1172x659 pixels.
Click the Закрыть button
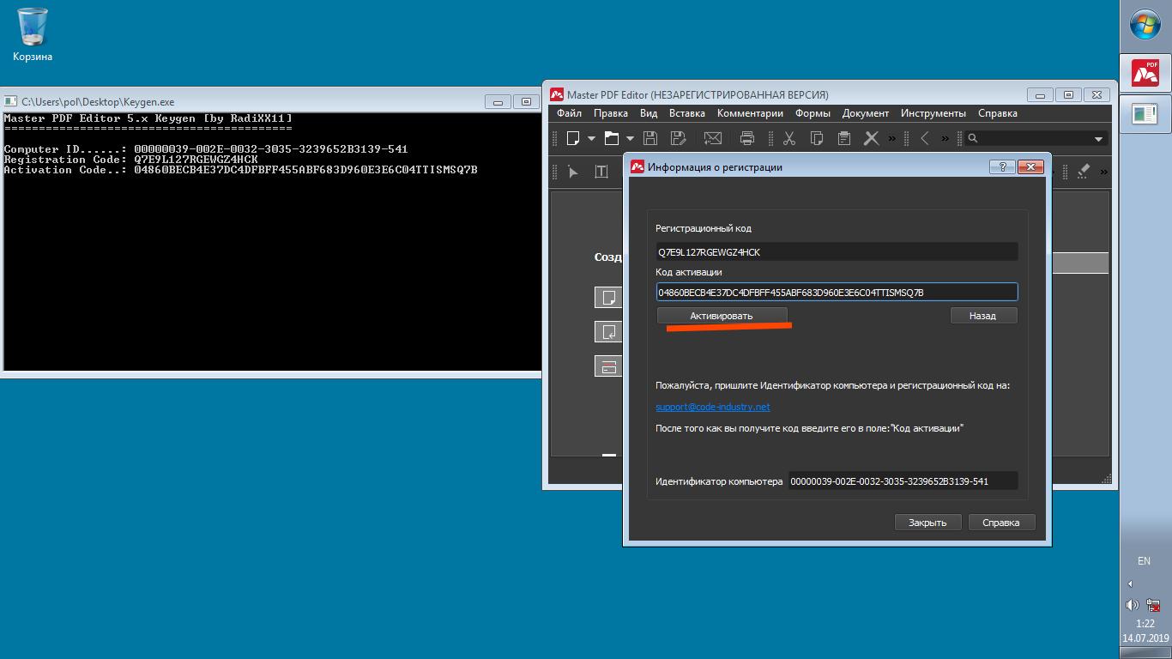coord(927,523)
